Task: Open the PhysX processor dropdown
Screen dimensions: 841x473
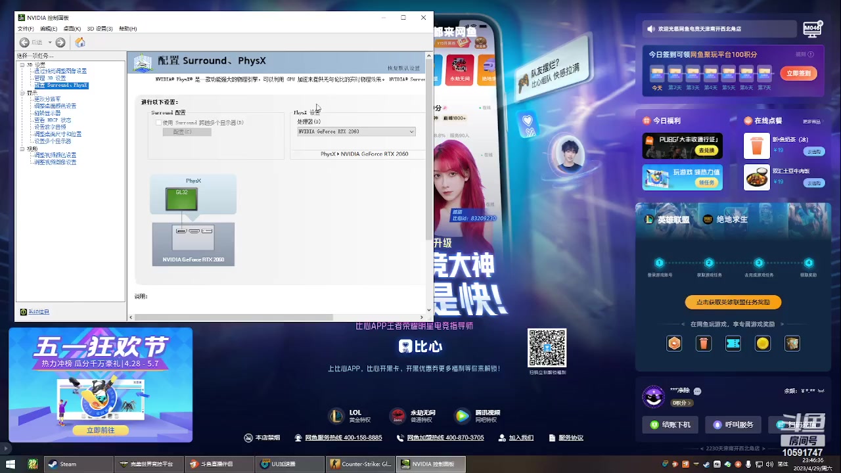Action: click(356, 131)
